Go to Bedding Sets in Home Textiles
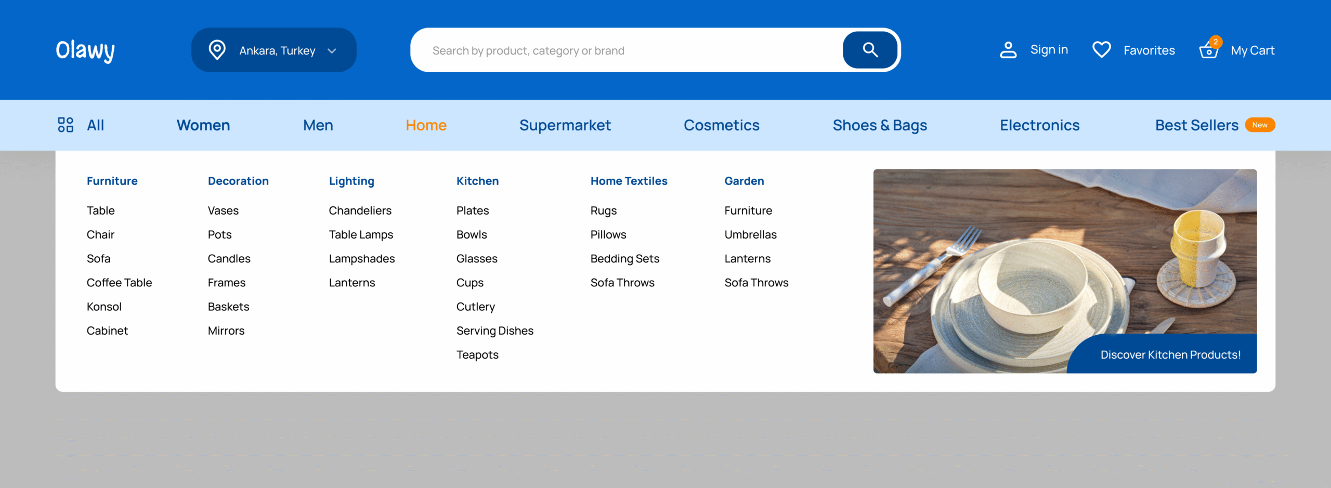The image size is (1331, 488). (624, 259)
